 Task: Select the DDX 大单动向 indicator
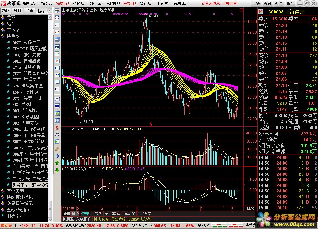[25, 111]
